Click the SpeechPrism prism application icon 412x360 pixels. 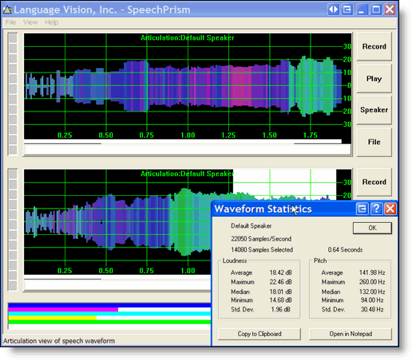coord(7,10)
